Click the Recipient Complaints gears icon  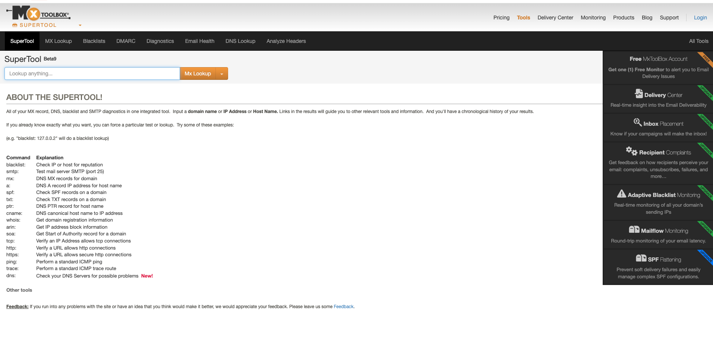tap(631, 151)
